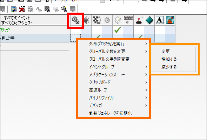The width and height of the screenshot is (207, 140).
Task: Choose 増加する from the submenu
Action: click(173, 59)
